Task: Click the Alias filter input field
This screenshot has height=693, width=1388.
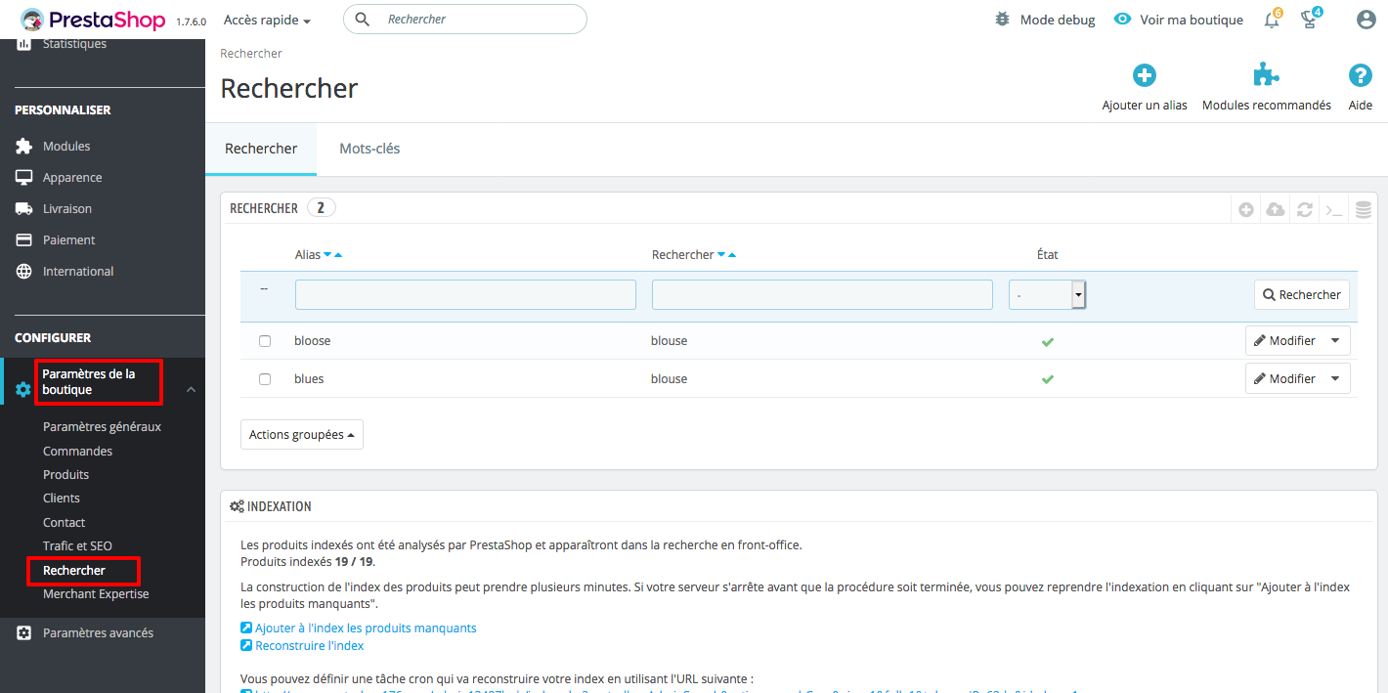Action: coord(465,294)
